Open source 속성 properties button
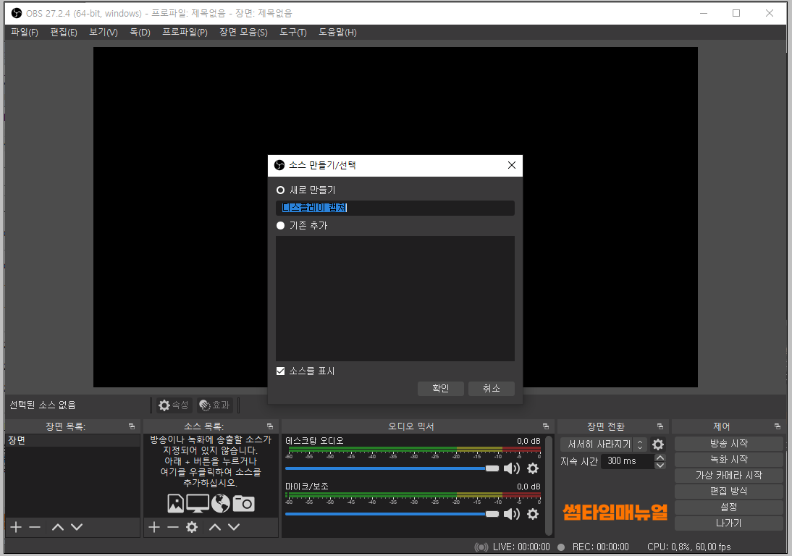The height and width of the screenshot is (556, 792). coord(174,405)
